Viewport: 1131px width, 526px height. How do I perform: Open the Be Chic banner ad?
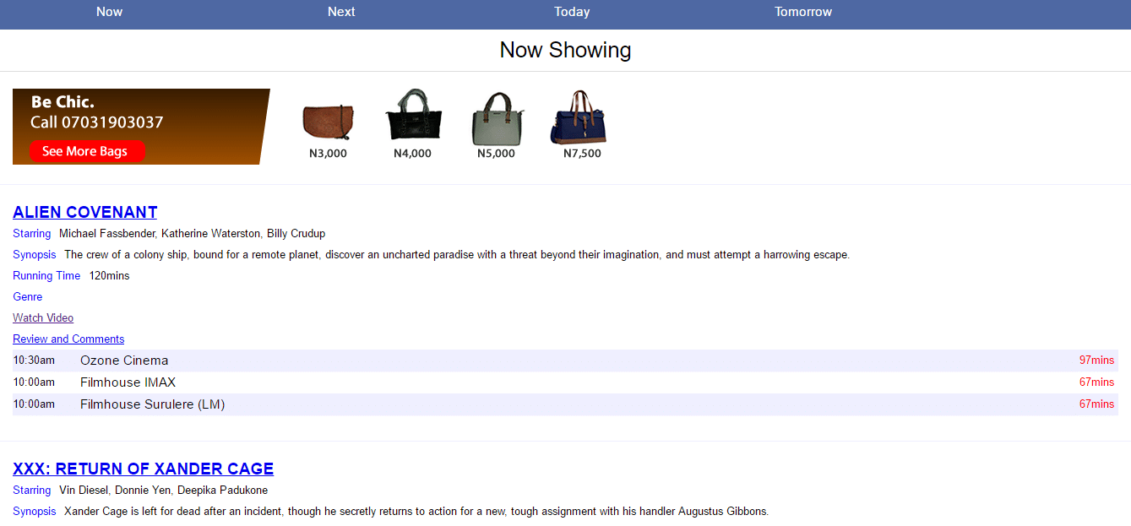pyautogui.click(x=141, y=127)
